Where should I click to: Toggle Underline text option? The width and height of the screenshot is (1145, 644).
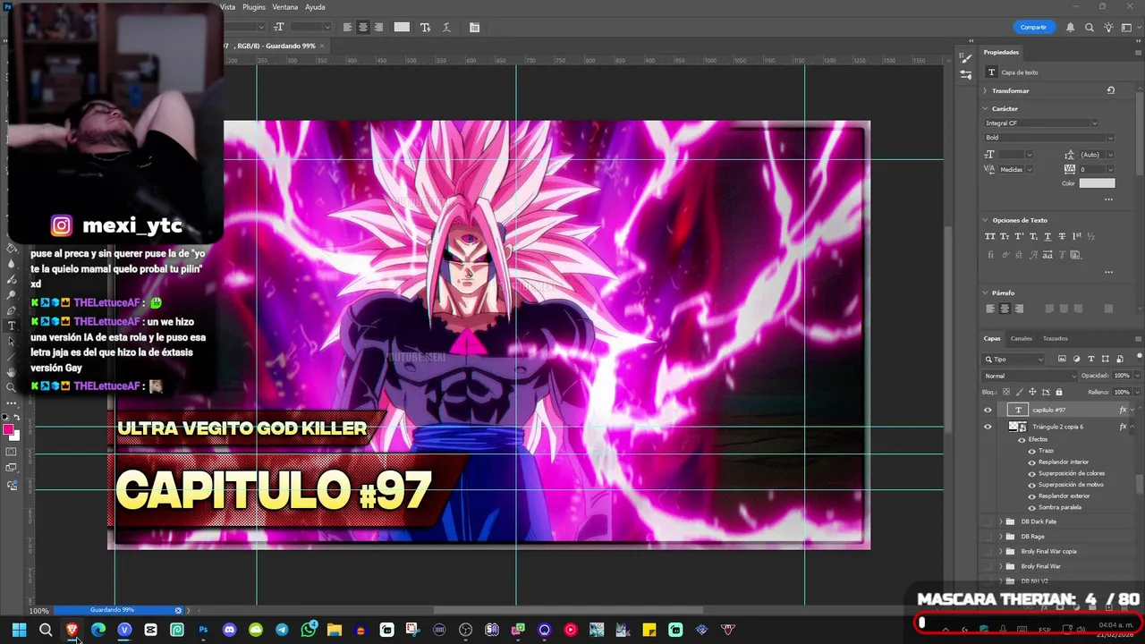point(1047,236)
